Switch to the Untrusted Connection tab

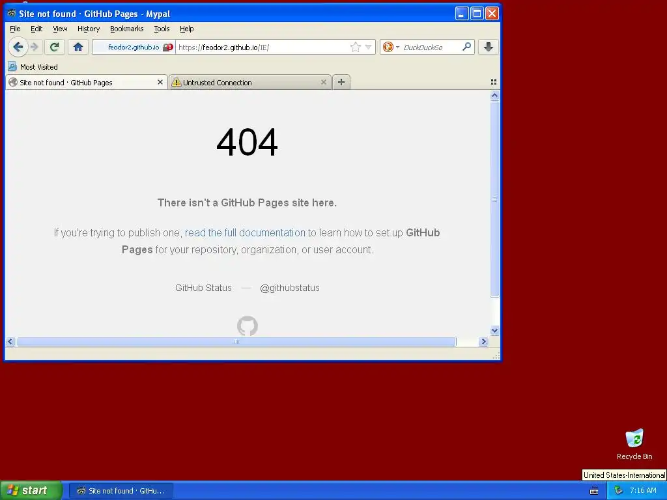tap(249, 83)
